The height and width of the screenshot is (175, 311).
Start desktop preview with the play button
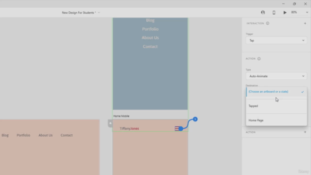[285, 13]
